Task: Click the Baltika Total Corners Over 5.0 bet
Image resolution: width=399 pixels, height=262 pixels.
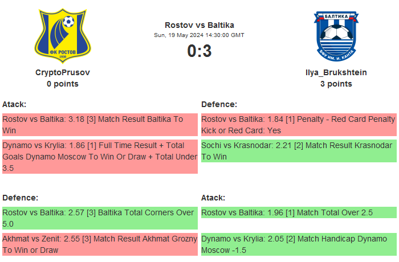Action: (100, 218)
